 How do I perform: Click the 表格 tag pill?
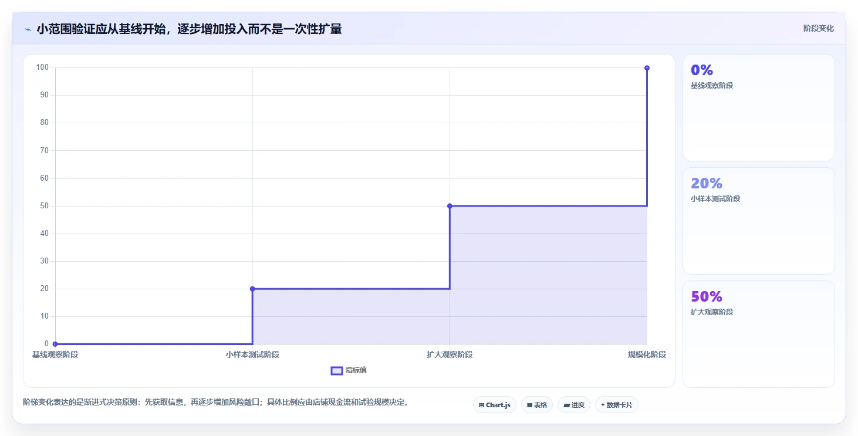pyautogui.click(x=537, y=405)
